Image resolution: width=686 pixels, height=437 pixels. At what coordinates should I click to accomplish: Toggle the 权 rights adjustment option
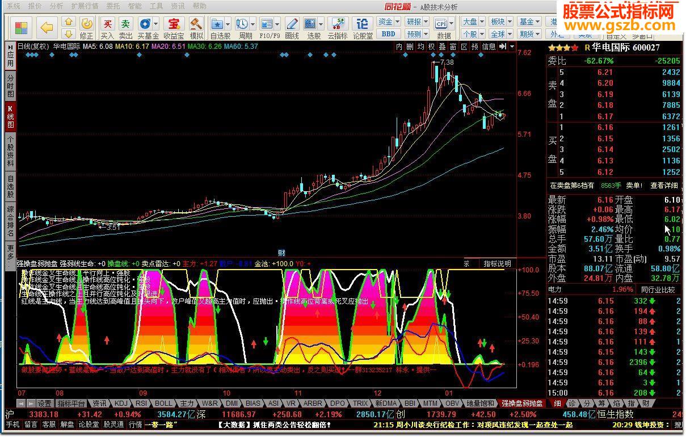click(x=431, y=47)
